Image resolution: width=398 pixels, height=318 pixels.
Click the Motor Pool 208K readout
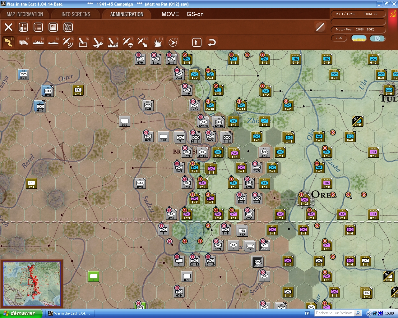coord(358,29)
